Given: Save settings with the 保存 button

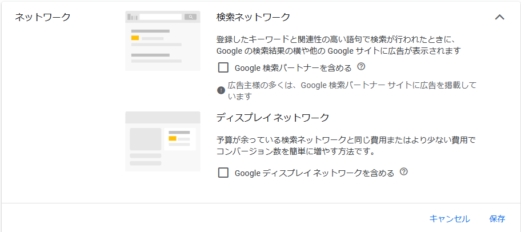Looking at the screenshot, I should (497, 219).
